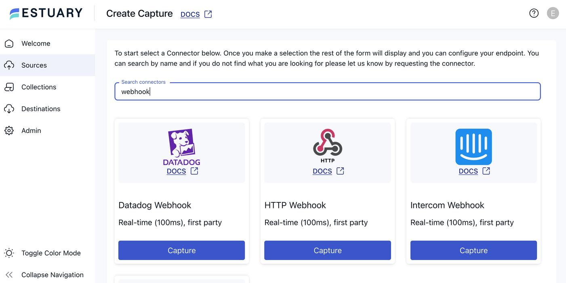Click the sun icon for color mode

pyautogui.click(x=9, y=253)
